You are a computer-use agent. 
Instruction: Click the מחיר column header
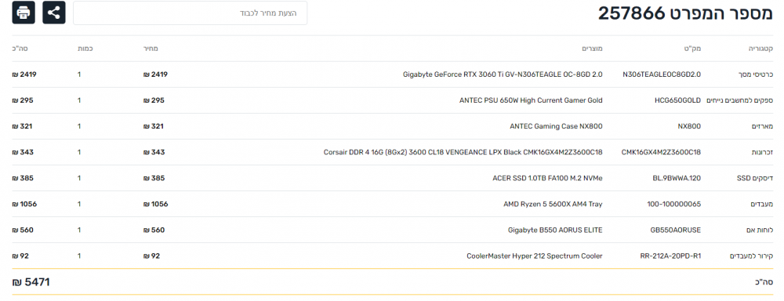point(151,49)
